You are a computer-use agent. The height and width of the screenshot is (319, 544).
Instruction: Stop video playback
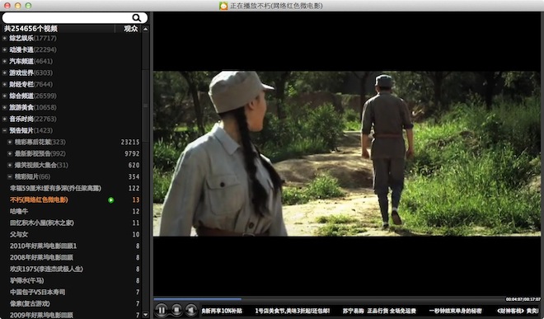point(176,310)
